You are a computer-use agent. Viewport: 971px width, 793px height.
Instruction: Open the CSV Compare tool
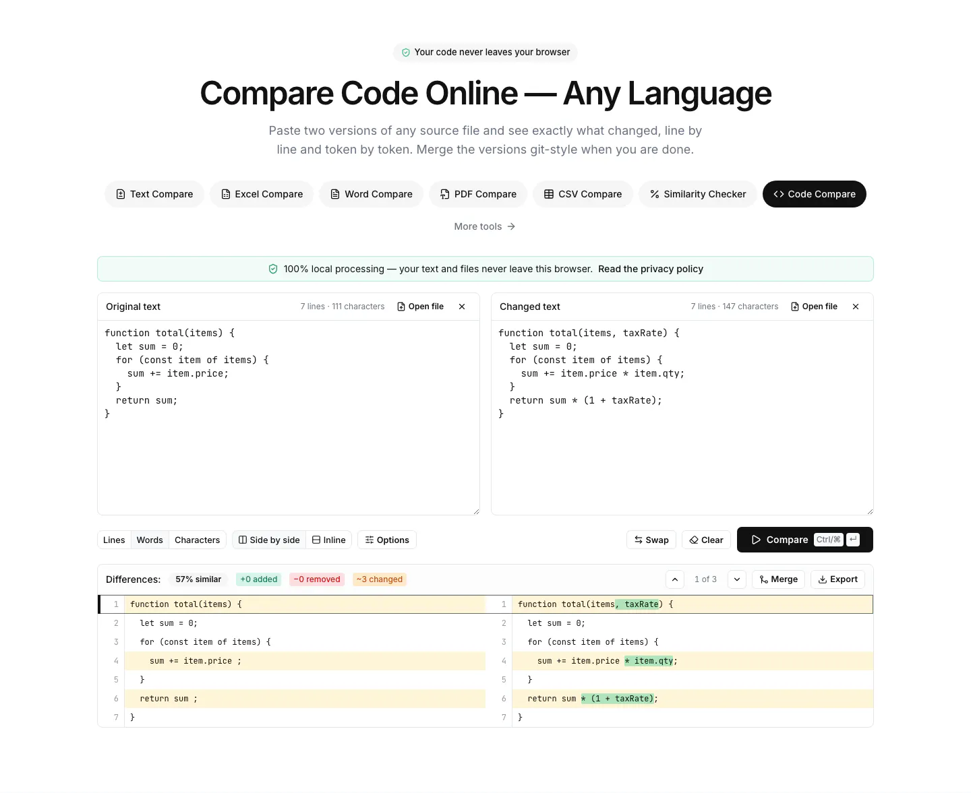point(583,194)
